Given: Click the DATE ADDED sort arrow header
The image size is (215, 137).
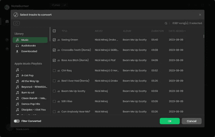Looking at the screenshot, I should click(x=177, y=31).
